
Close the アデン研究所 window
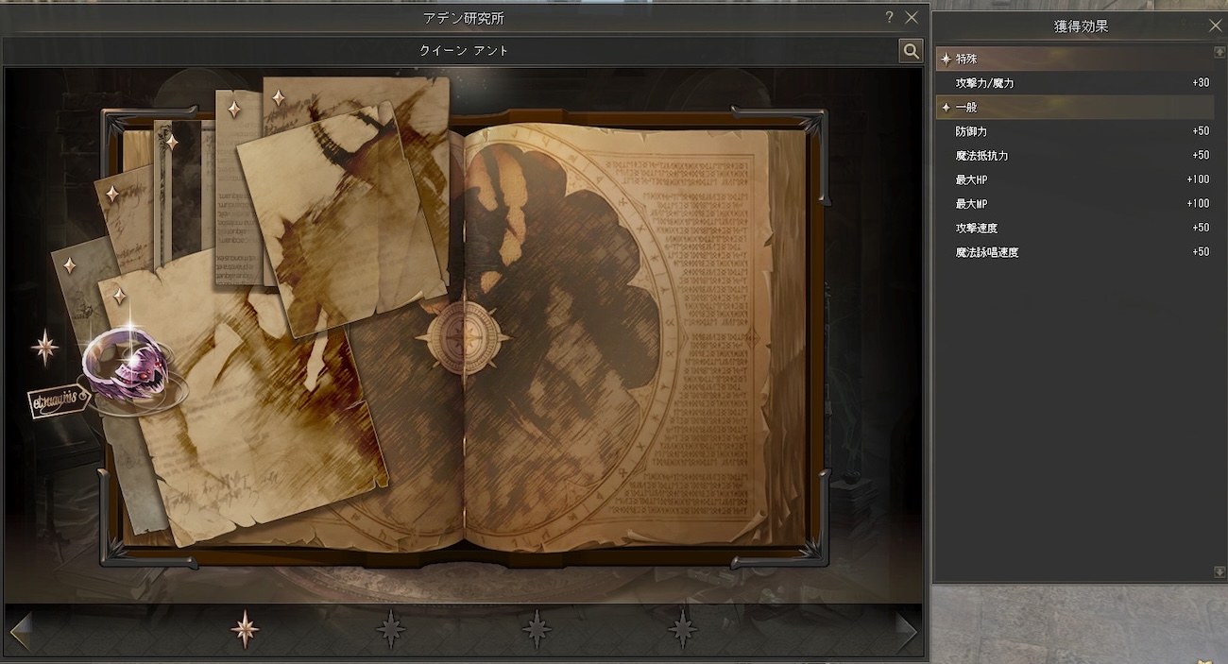(x=912, y=18)
